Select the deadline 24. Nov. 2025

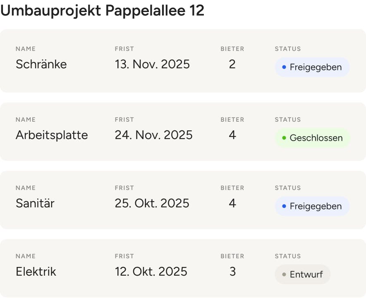pos(153,135)
